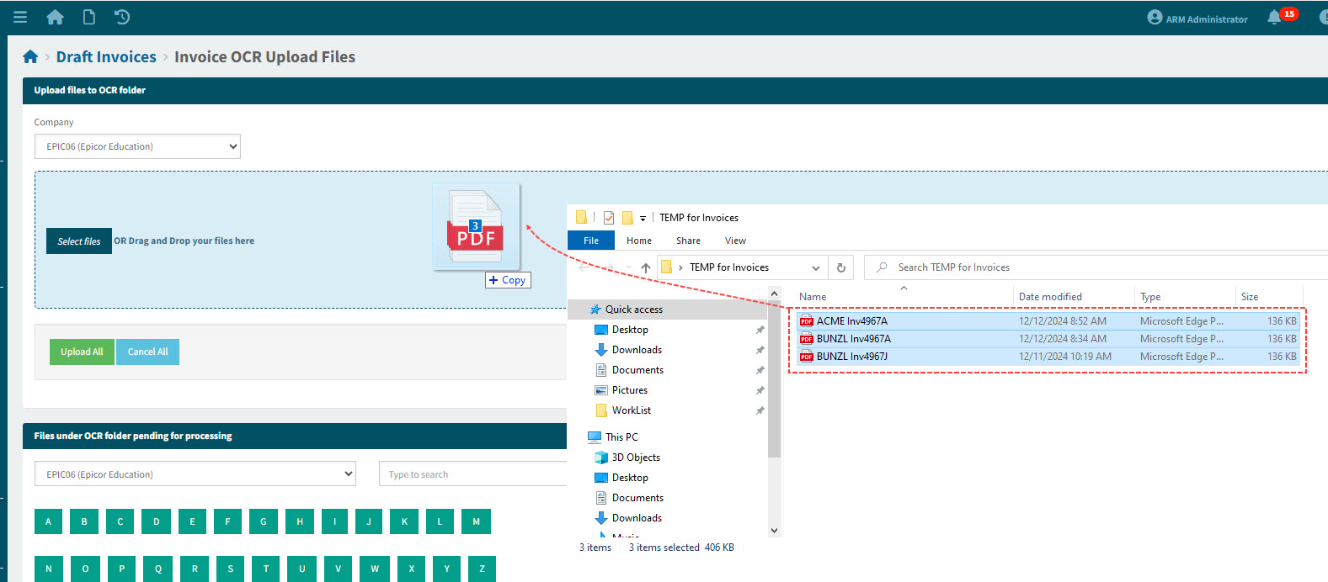The width and height of the screenshot is (1328, 582).
Task: Open the recent history icon
Action: (122, 17)
